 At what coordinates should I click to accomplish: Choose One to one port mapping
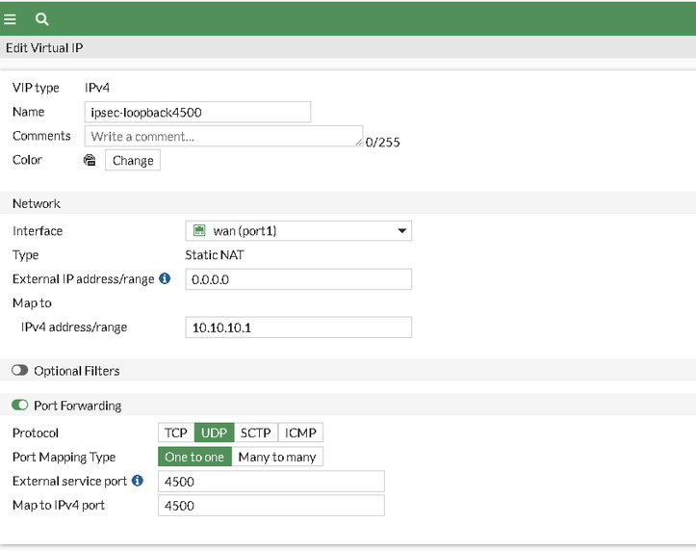(x=194, y=457)
